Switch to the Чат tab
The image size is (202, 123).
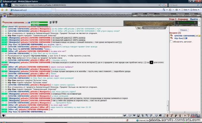click(139, 28)
